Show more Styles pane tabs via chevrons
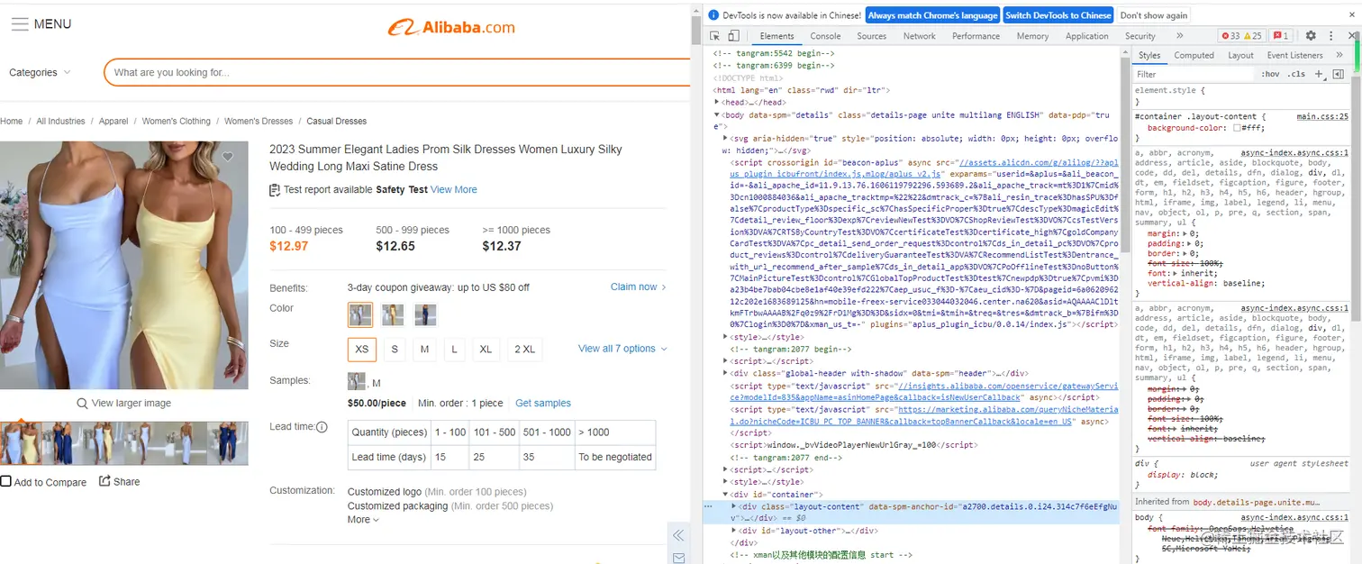 [x=1339, y=55]
